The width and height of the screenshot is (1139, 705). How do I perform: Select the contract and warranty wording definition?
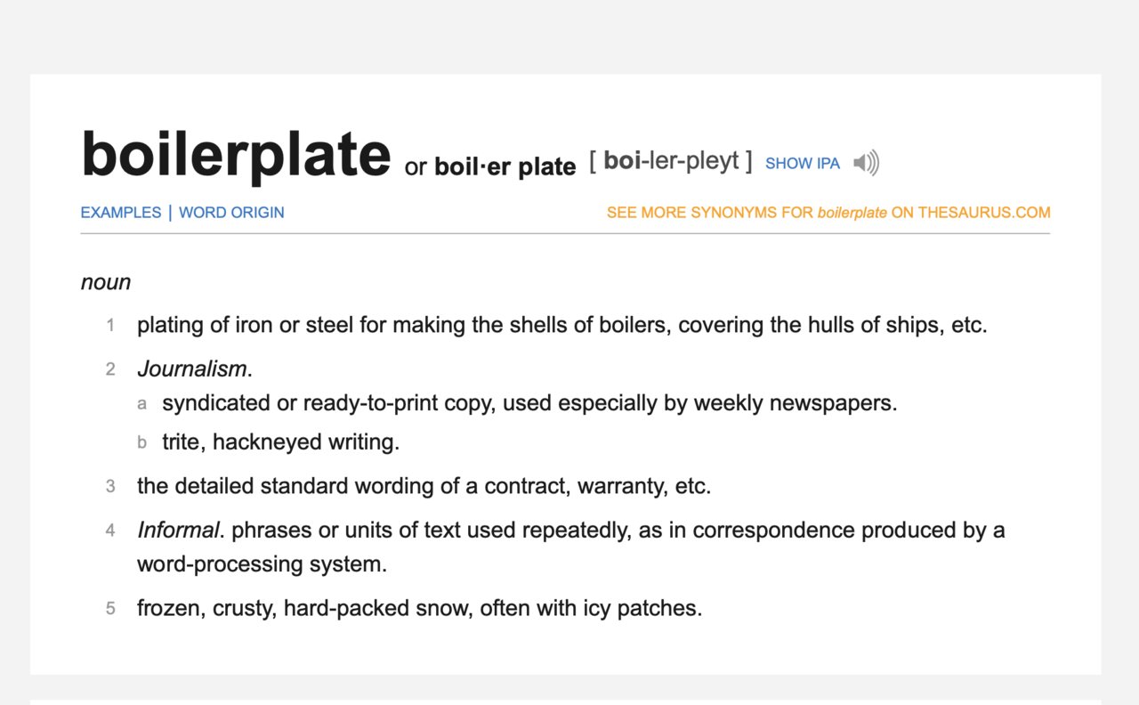(x=424, y=486)
